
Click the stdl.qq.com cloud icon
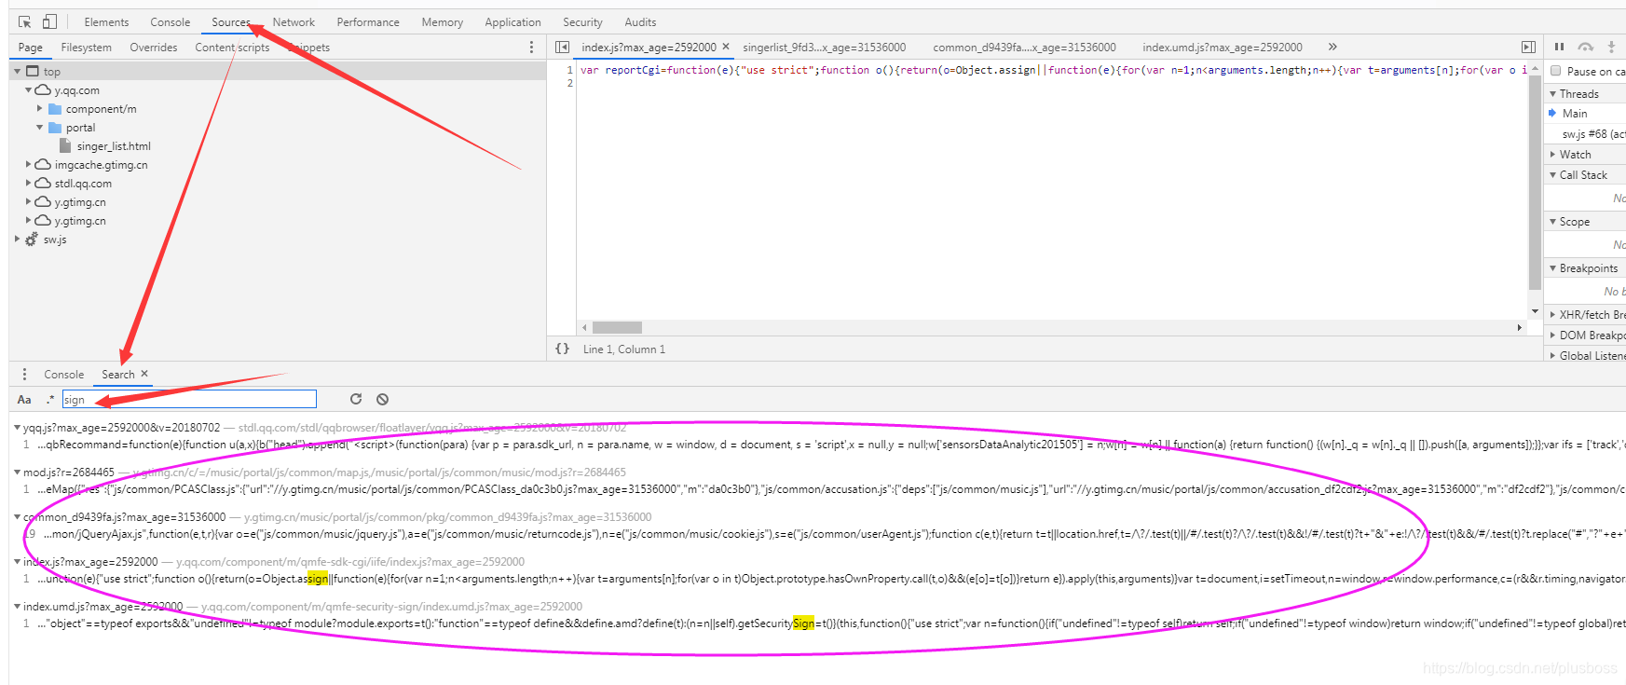pyautogui.click(x=43, y=184)
